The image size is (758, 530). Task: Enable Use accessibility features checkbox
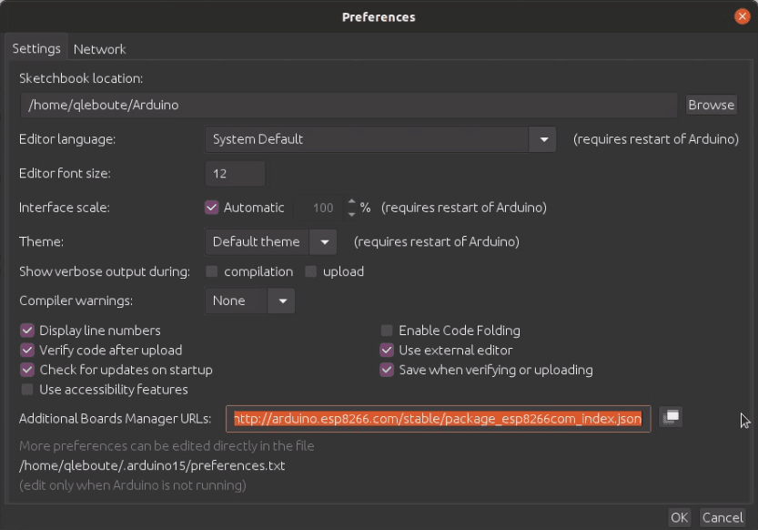coord(27,389)
